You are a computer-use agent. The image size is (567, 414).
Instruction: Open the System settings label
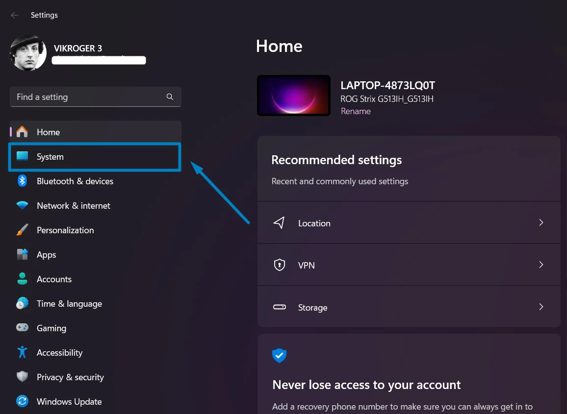[x=50, y=157]
